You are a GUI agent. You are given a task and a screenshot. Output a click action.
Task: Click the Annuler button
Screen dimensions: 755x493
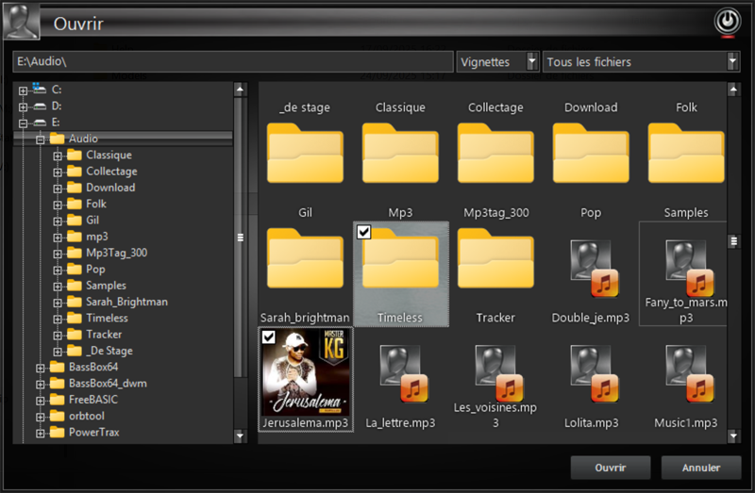tap(701, 468)
